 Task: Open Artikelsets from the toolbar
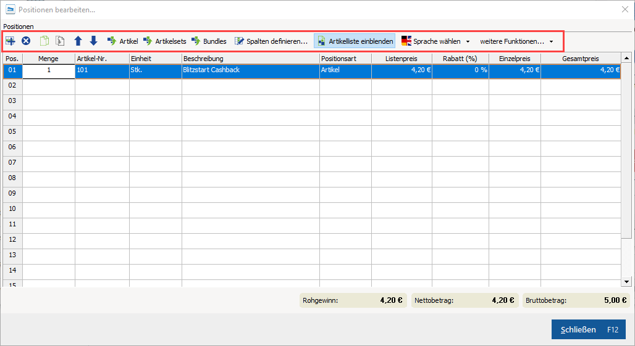click(x=165, y=41)
